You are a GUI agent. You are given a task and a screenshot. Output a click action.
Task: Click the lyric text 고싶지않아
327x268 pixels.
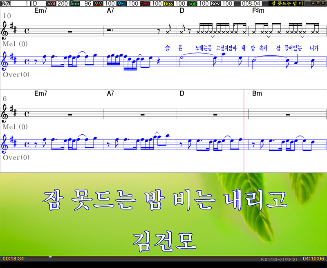point(226,48)
